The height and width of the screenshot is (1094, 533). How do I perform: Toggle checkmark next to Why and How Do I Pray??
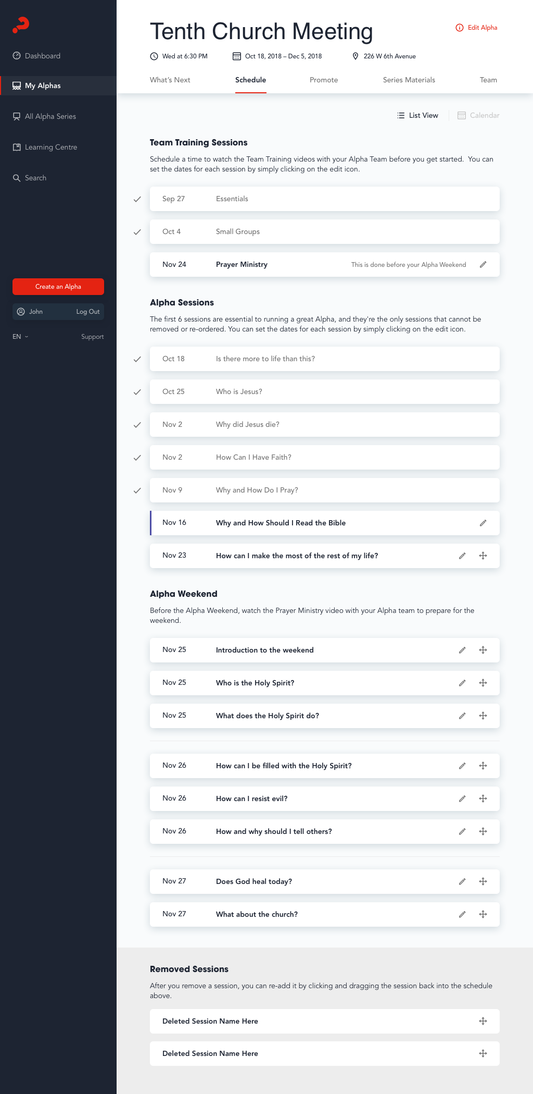pyautogui.click(x=137, y=490)
